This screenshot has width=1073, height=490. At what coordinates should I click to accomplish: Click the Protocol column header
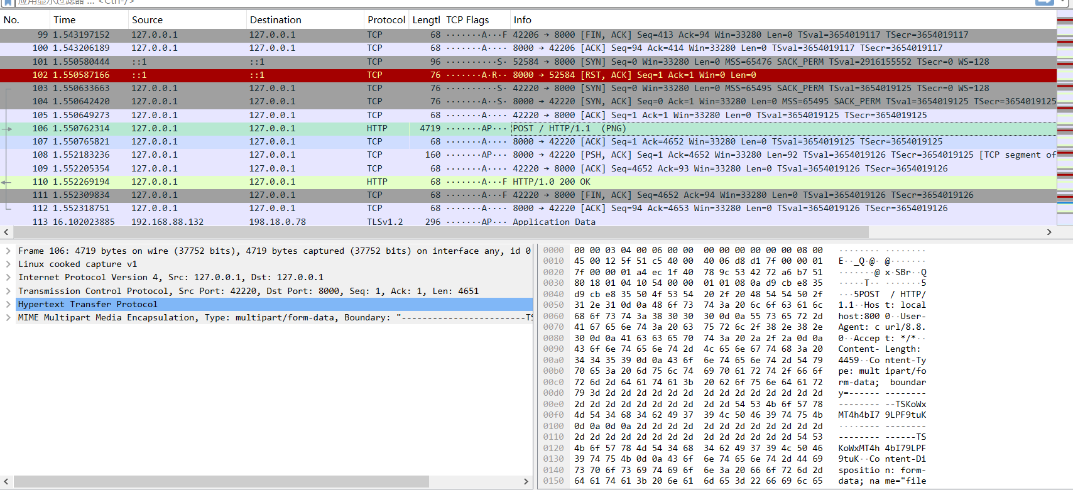pyautogui.click(x=386, y=19)
